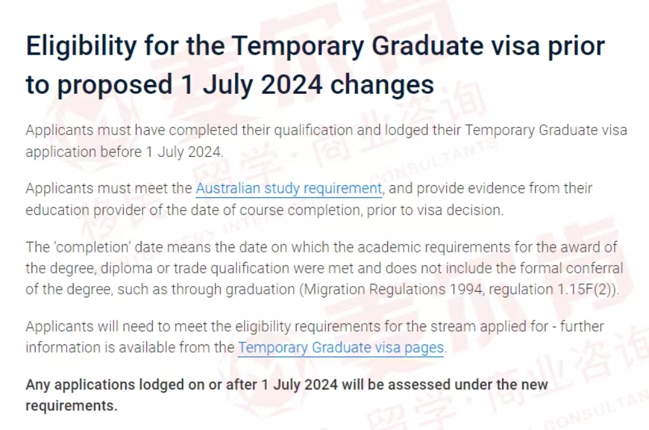Open the Temporary Graduate visa pages link
The height and width of the screenshot is (430, 649).
[340, 348]
